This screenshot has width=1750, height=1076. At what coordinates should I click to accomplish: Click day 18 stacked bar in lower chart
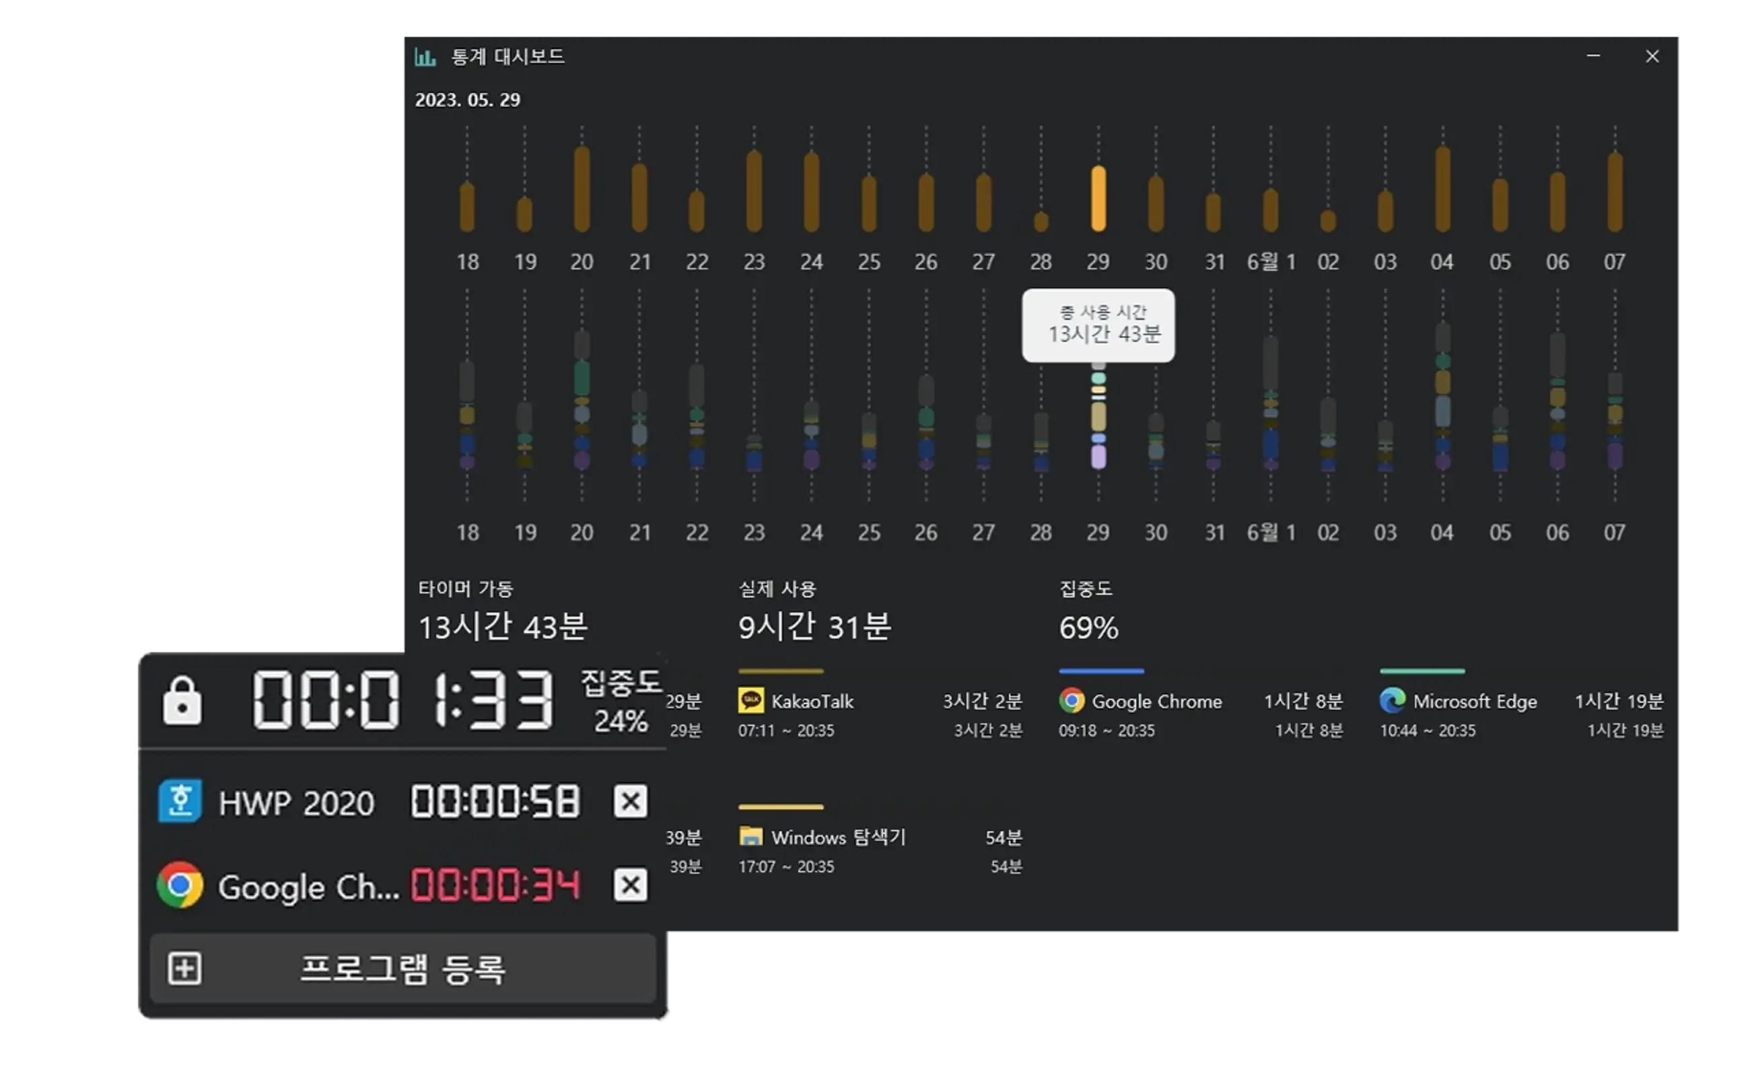[467, 415]
